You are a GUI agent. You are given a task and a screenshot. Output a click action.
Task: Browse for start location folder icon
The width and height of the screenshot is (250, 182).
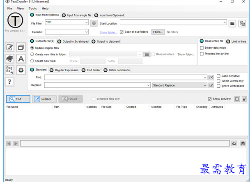tap(232, 23)
